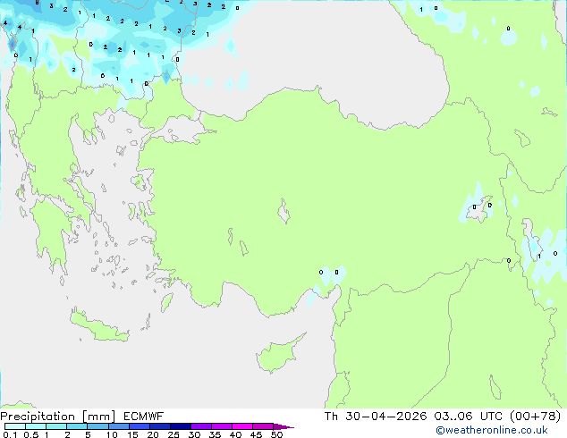Click the 'ECMWF' model label
Image resolution: width=567 pixels, height=438 pixels.
(x=144, y=417)
